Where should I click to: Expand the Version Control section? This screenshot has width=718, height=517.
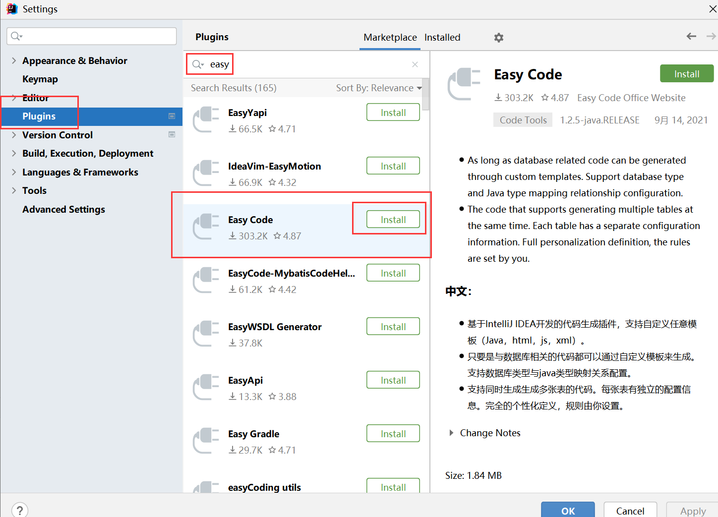click(x=14, y=135)
